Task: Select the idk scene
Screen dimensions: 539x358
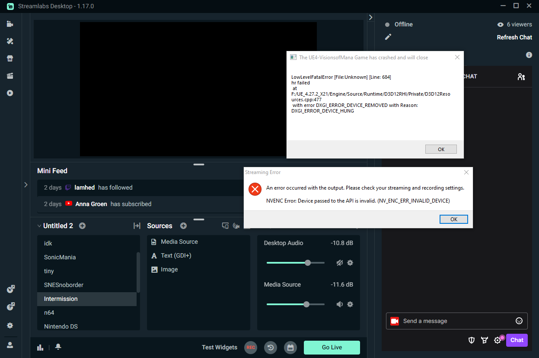Action: (87, 243)
